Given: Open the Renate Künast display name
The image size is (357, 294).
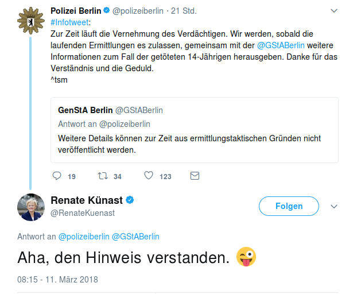Looking at the screenshot, I should (x=87, y=200).
